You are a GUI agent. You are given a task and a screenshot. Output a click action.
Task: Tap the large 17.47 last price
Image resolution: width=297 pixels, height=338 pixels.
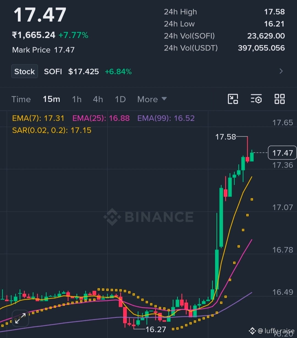coord(40,15)
